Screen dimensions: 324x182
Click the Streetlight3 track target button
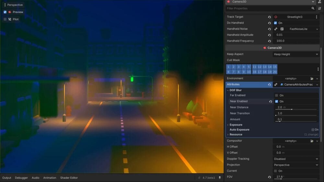(x=295, y=17)
